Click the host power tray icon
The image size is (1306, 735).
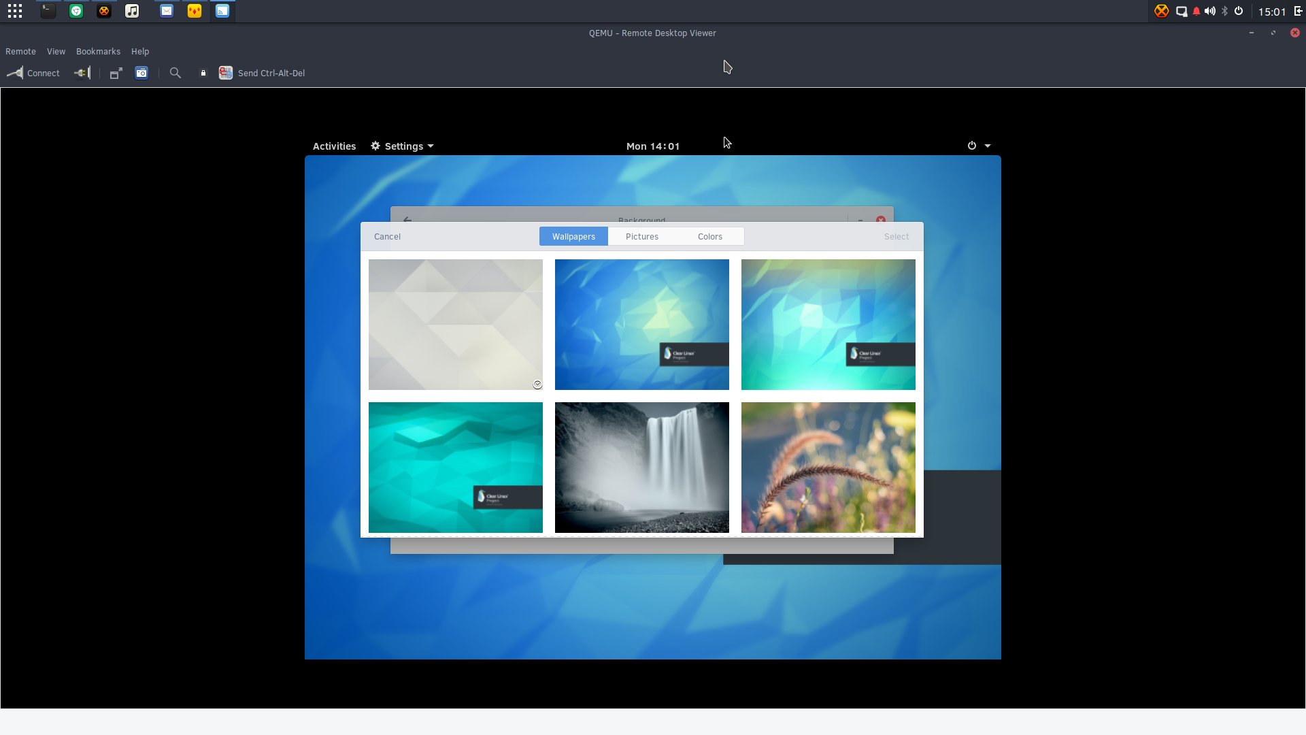[x=1239, y=11]
